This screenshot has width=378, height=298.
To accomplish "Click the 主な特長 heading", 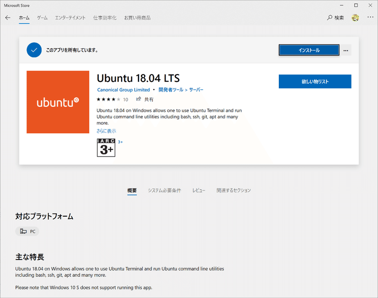I will tap(30, 257).
